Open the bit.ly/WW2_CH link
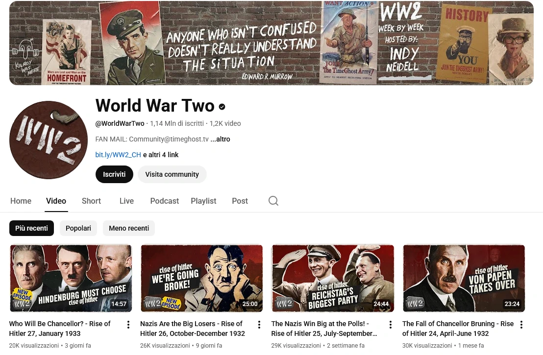 (x=118, y=155)
